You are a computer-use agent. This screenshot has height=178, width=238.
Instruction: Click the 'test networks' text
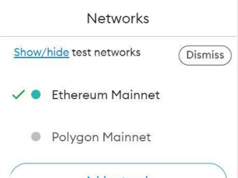pos(106,52)
